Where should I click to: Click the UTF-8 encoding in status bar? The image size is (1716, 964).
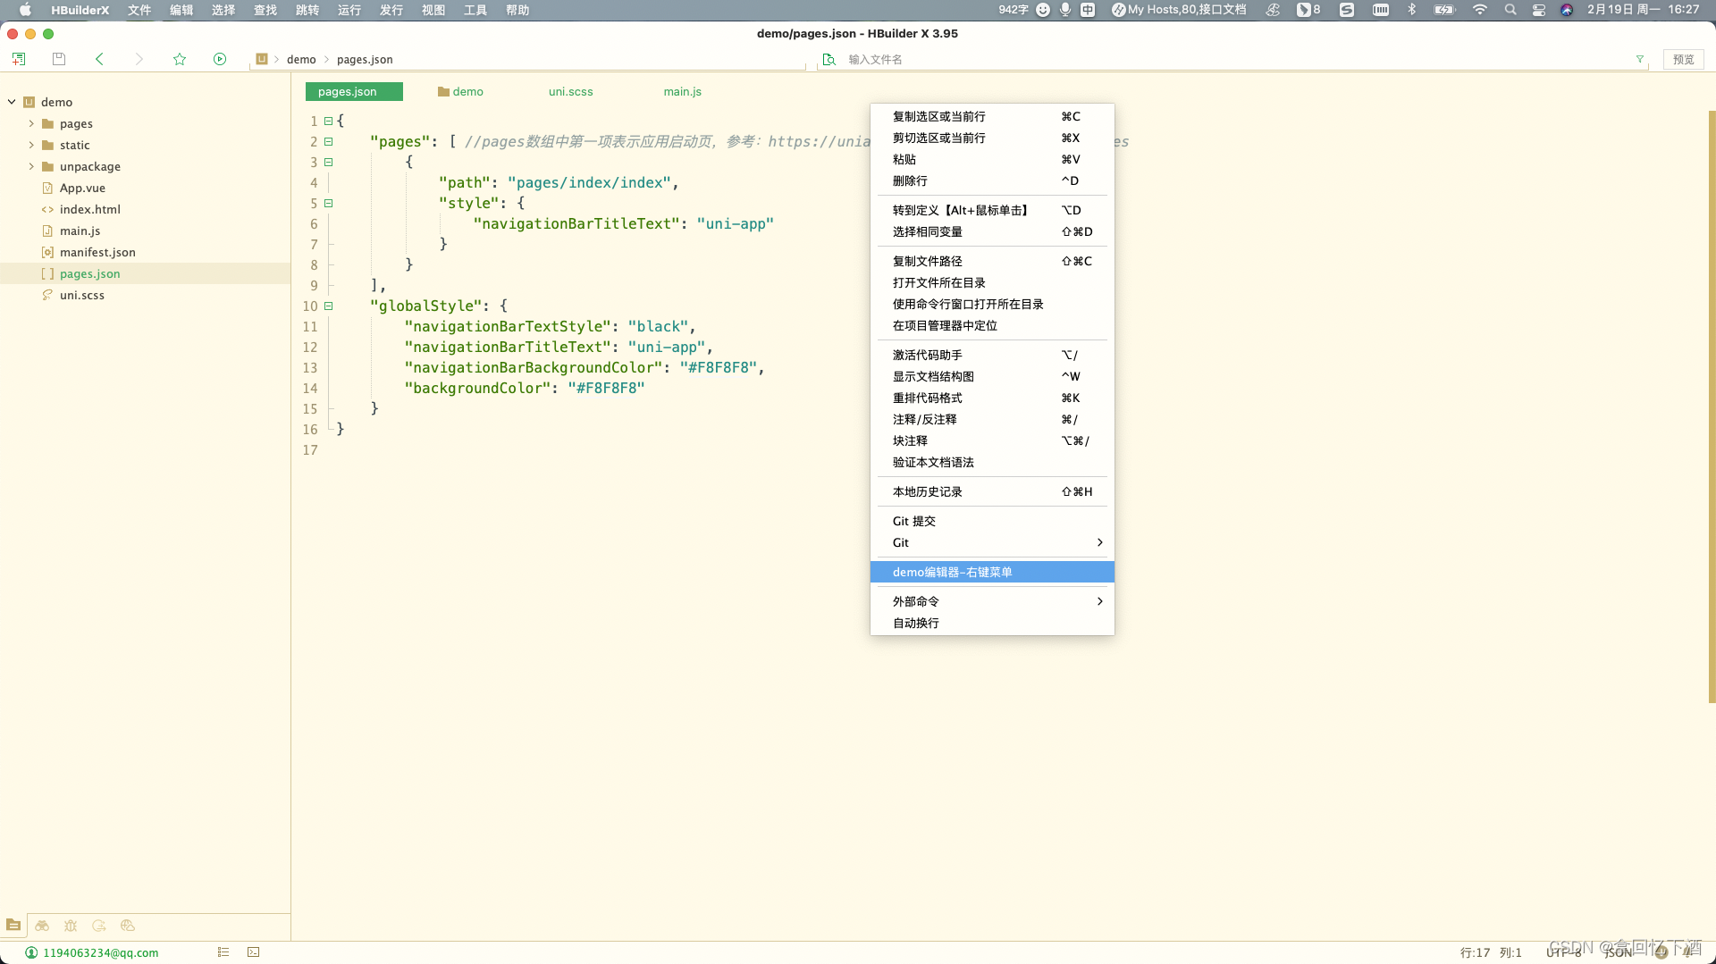tap(1564, 952)
